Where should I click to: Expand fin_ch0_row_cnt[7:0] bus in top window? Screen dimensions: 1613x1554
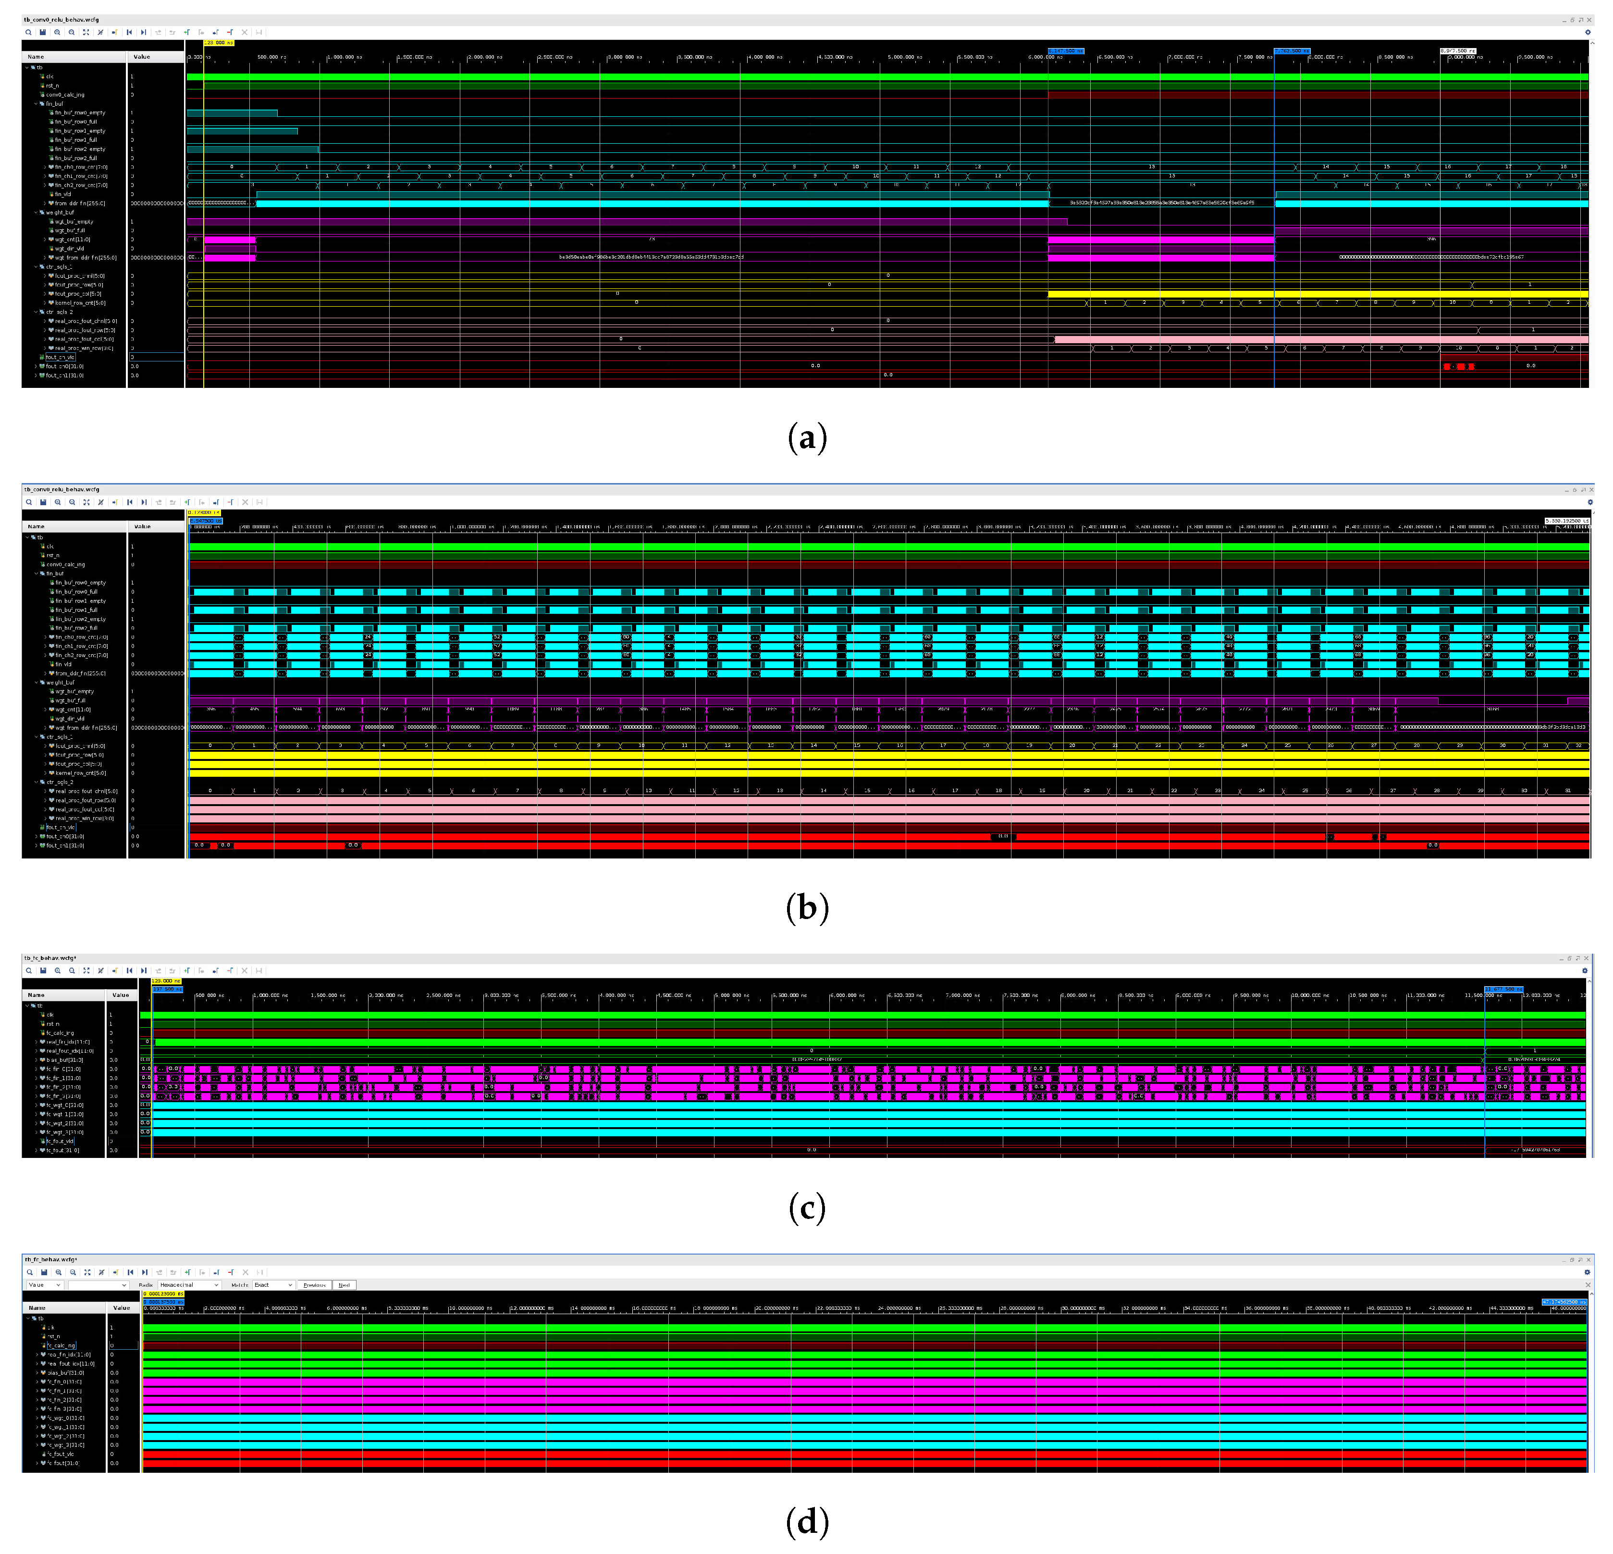click(x=45, y=167)
